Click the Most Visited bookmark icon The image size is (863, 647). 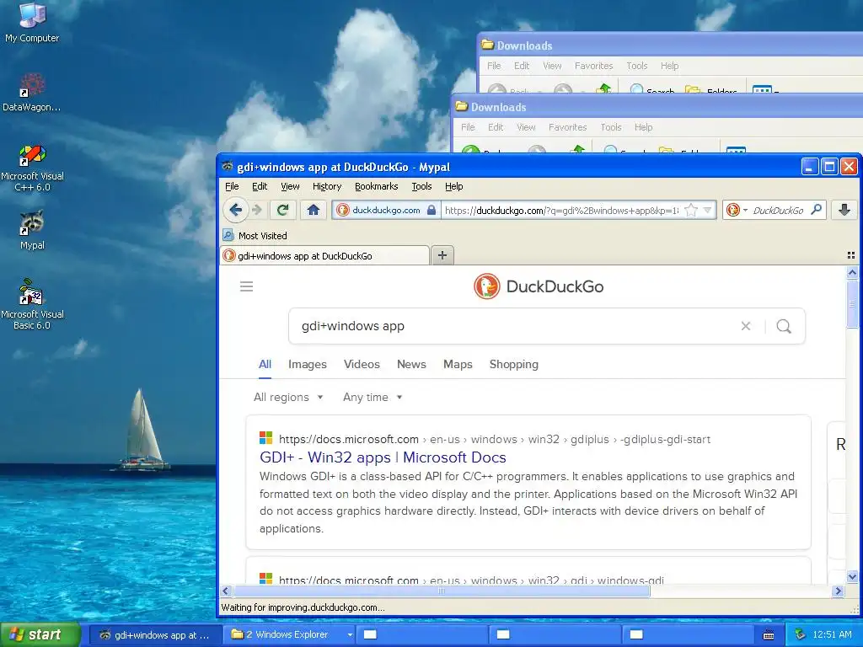pyautogui.click(x=228, y=236)
